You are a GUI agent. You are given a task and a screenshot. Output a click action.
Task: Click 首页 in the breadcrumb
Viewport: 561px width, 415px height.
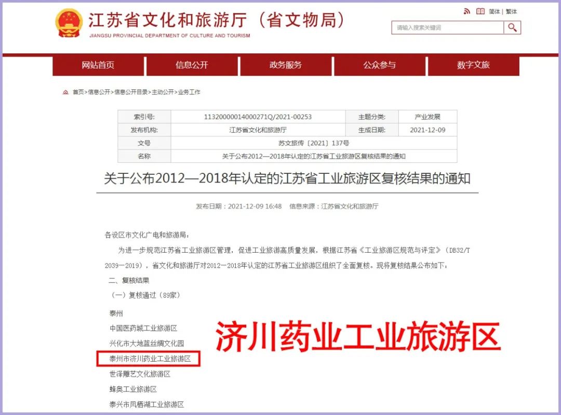pos(78,92)
